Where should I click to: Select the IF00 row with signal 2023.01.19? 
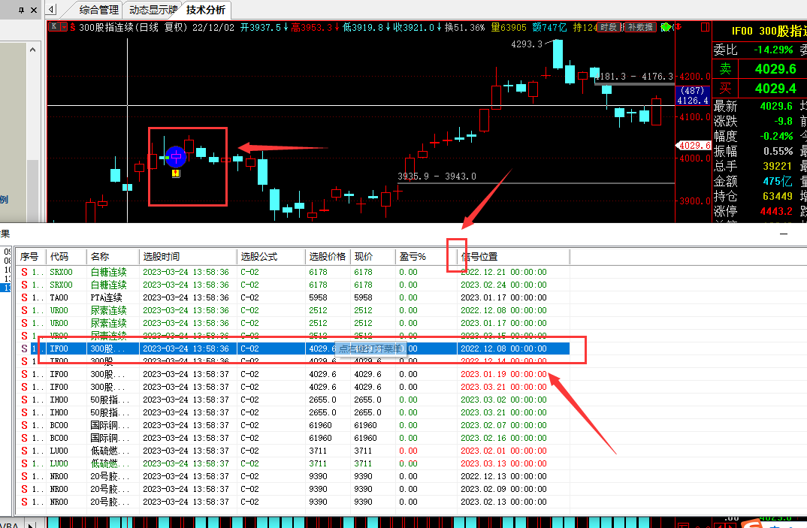(293, 374)
